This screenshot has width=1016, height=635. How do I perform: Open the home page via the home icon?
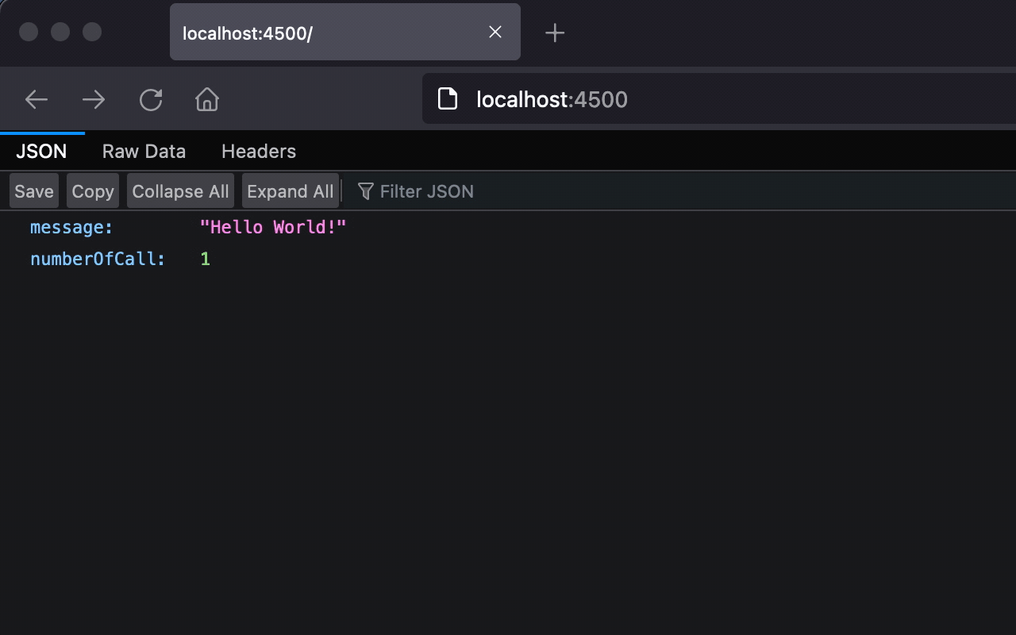pyautogui.click(x=206, y=98)
